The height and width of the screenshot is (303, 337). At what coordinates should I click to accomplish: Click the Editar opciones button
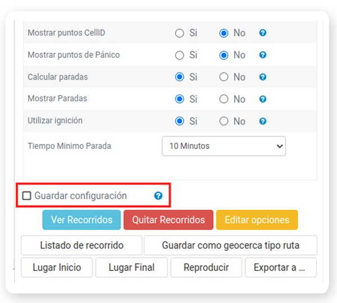pos(257,220)
